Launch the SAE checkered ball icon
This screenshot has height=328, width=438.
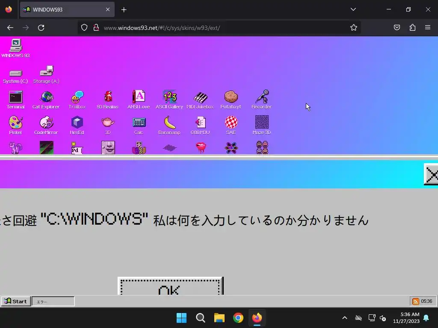click(231, 126)
